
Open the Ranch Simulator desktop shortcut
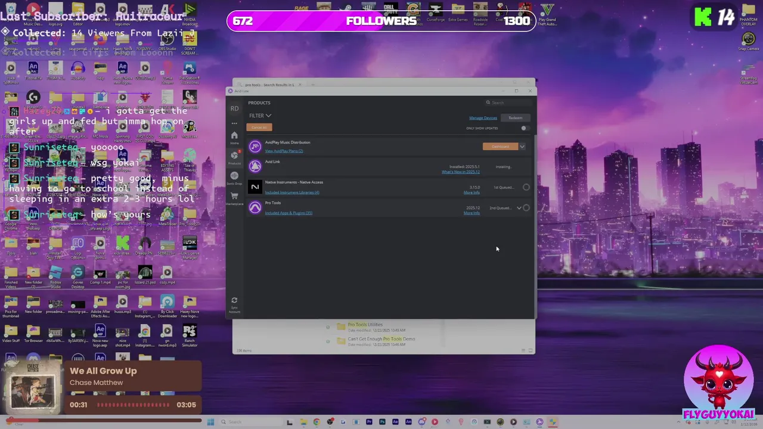tap(190, 335)
